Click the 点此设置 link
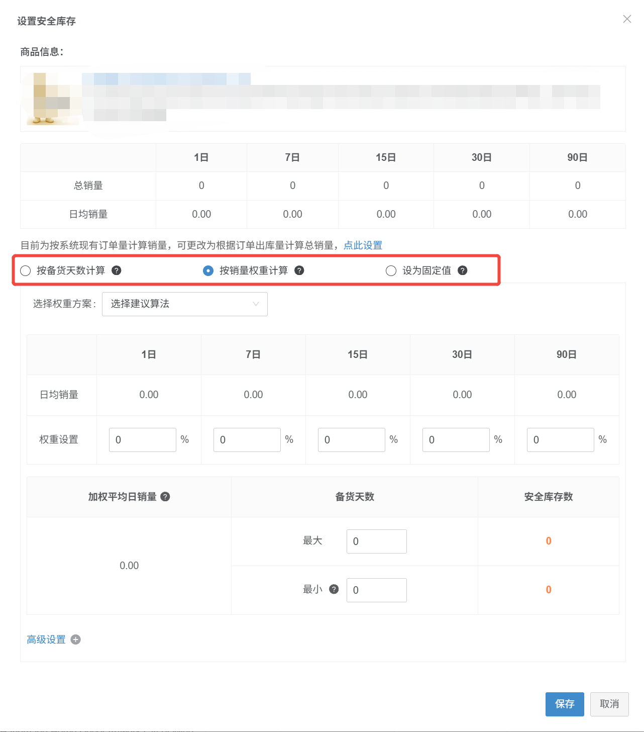This screenshot has height=732, width=644. pyautogui.click(x=363, y=245)
